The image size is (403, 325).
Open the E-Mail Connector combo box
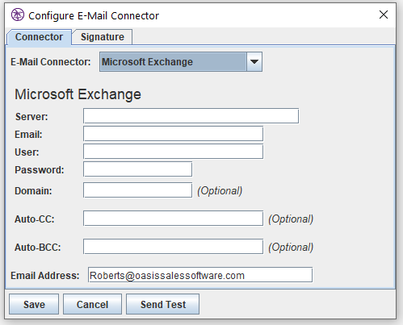pos(181,62)
